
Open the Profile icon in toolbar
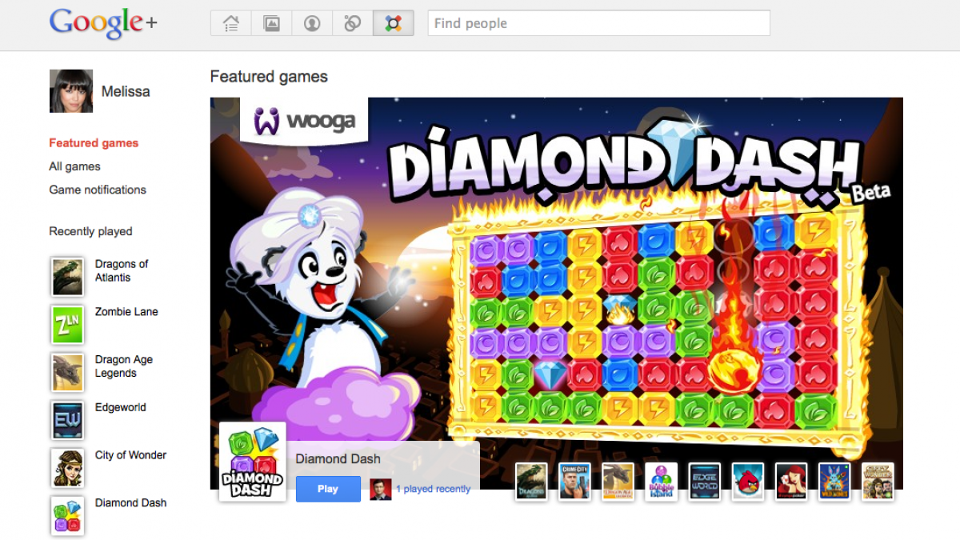(312, 23)
